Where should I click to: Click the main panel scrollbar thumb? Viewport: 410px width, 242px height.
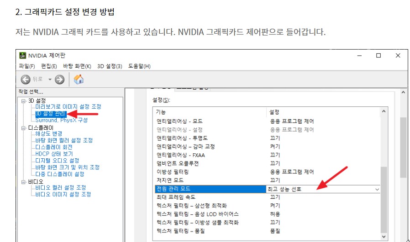(403, 148)
